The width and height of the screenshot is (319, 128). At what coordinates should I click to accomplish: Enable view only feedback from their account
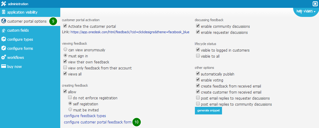point(65,68)
